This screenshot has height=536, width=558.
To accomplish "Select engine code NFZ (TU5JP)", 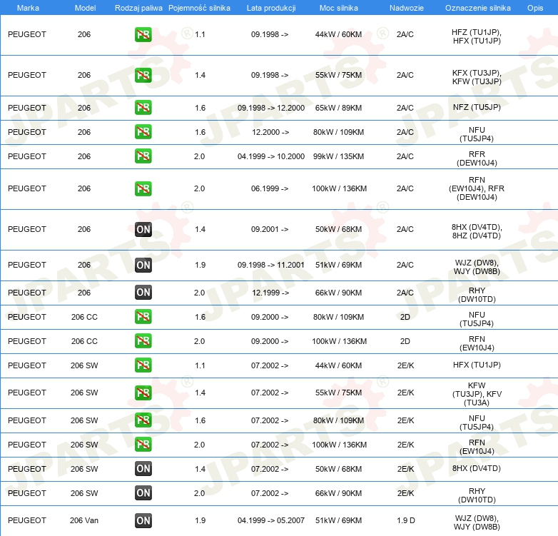I will coord(477,108).
